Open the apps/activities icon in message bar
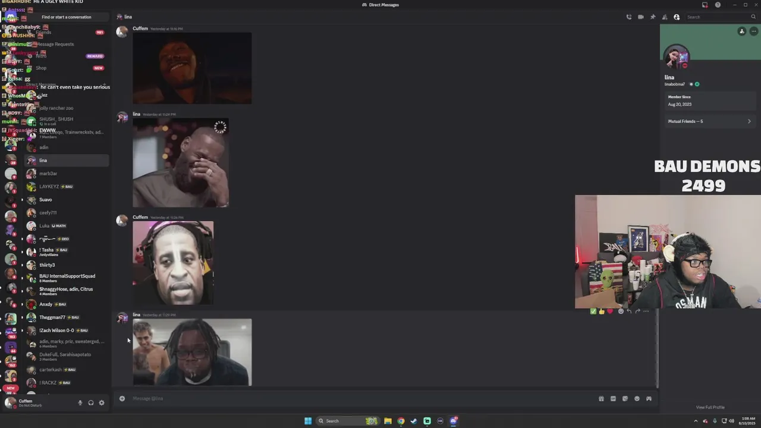This screenshot has height=428, width=761. (x=649, y=398)
